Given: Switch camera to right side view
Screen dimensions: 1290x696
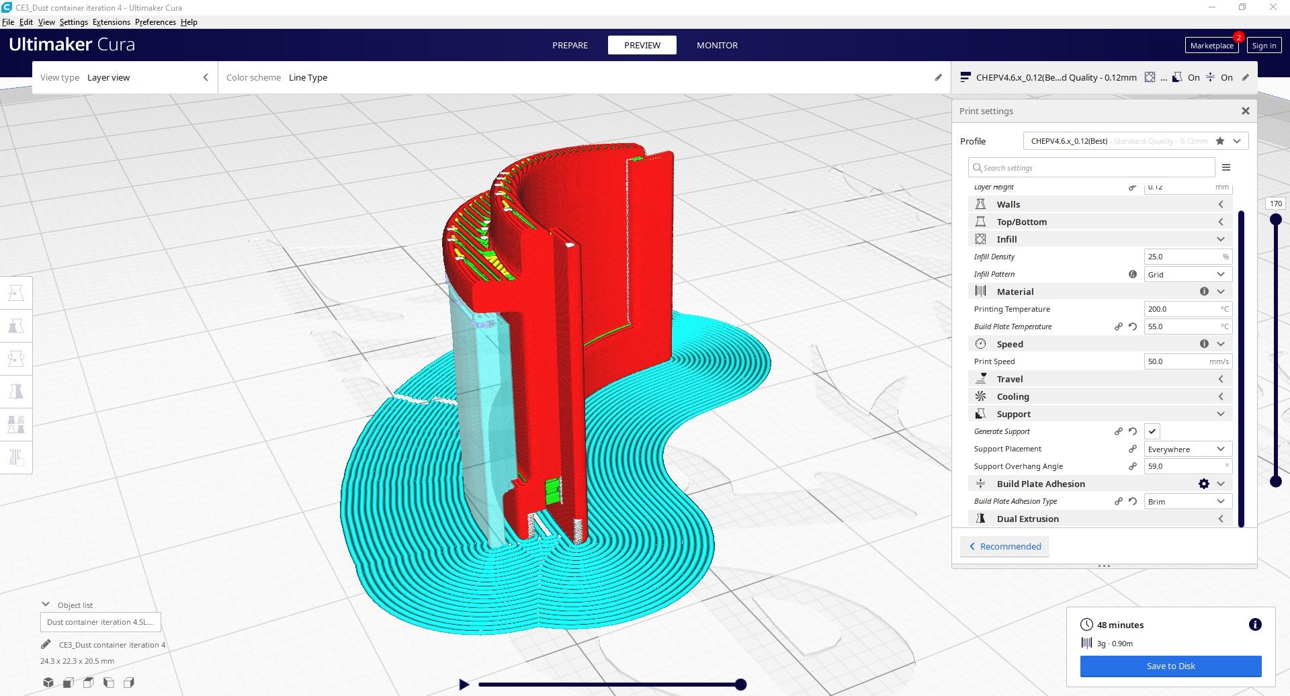Looking at the screenshot, I should [x=129, y=683].
